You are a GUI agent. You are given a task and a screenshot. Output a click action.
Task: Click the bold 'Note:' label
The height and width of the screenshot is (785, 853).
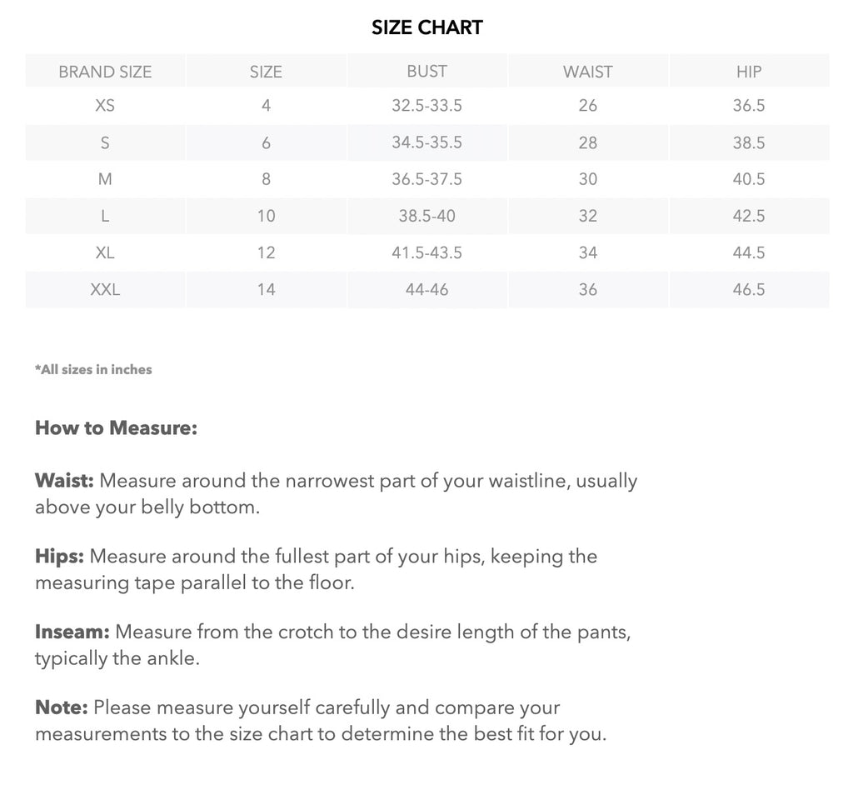62,707
